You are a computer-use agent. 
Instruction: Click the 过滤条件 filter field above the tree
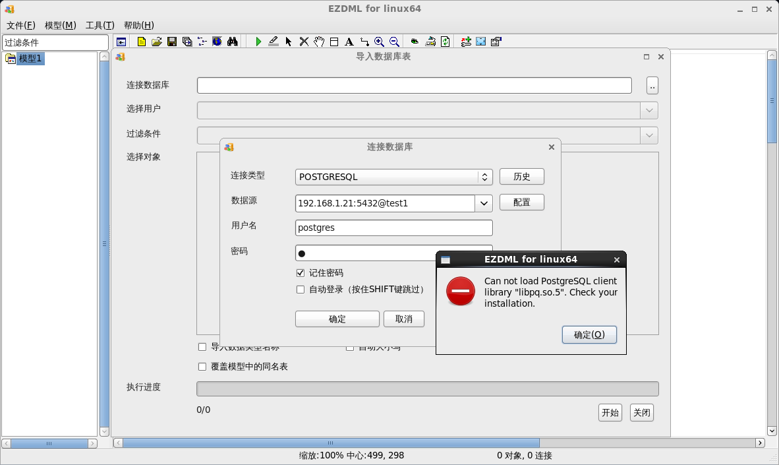pyautogui.click(x=55, y=43)
